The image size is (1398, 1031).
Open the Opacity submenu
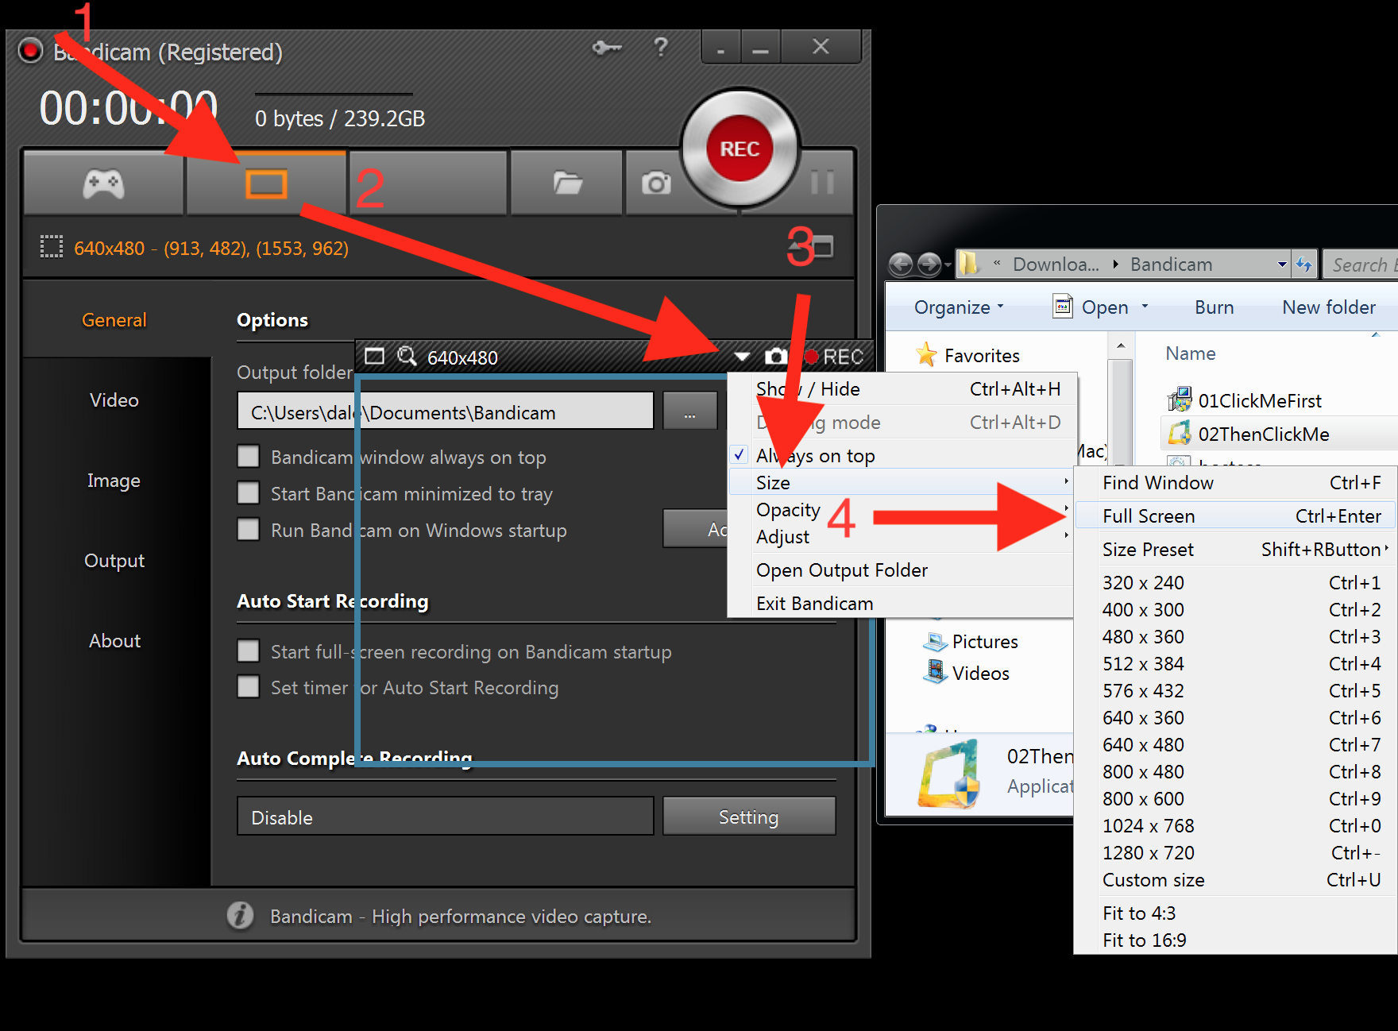[x=900, y=510]
